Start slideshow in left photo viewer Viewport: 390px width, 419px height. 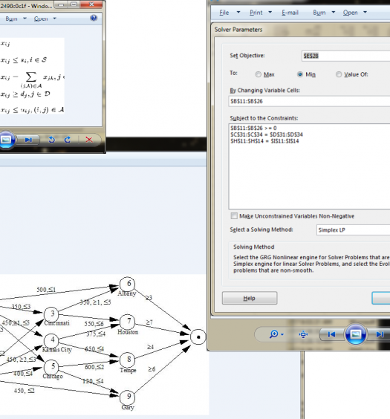coord(6,140)
